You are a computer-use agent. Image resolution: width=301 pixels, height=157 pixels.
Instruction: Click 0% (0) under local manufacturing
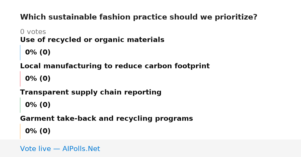(x=38, y=78)
